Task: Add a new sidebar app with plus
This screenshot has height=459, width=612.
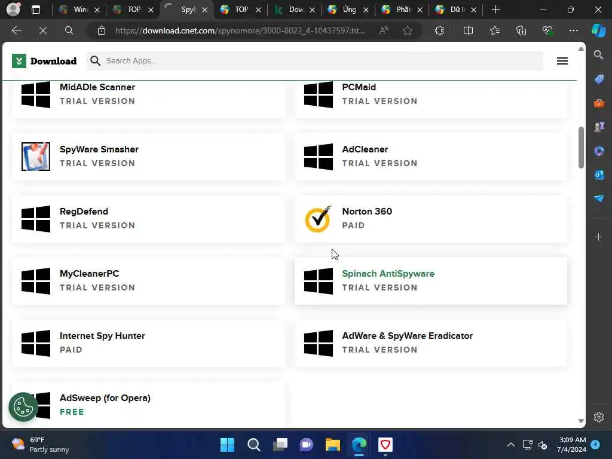Action: pyautogui.click(x=599, y=237)
